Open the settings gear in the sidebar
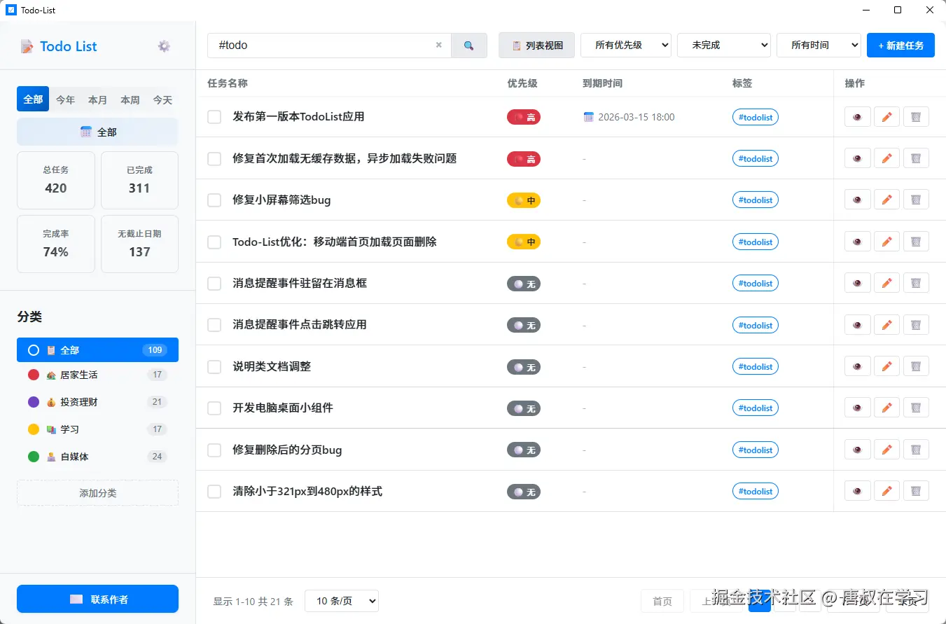This screenshot has width=946, height=624. tap(163, 46)
